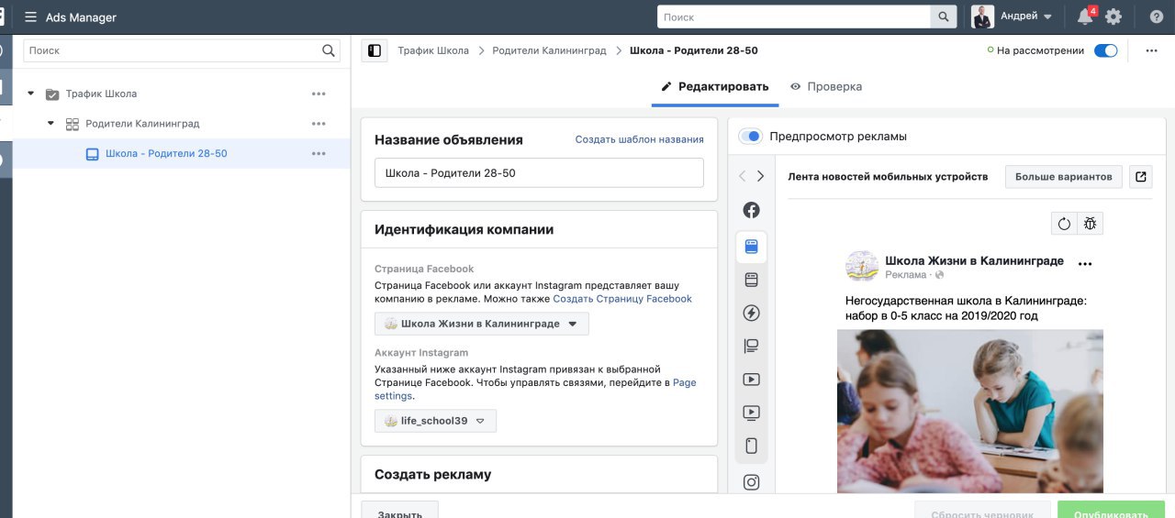The image size is (1175, 518).
Task: Collapse the Родители Калининград ad set arrow
Action: (51, 124)
